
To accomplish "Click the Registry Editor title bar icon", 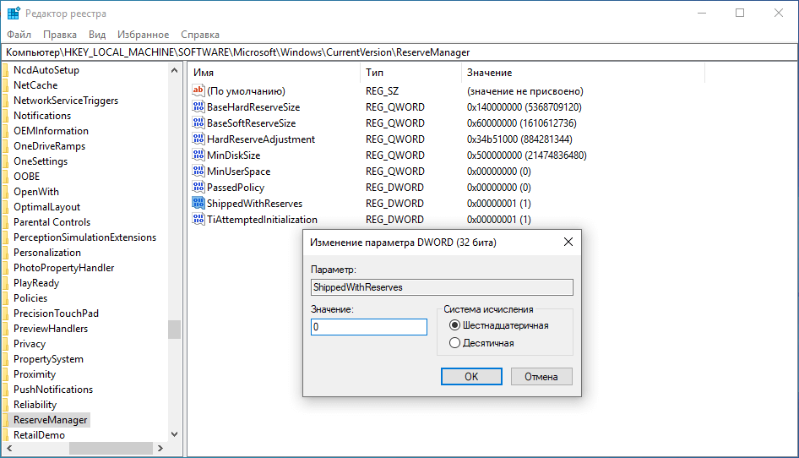I will 14,14.
